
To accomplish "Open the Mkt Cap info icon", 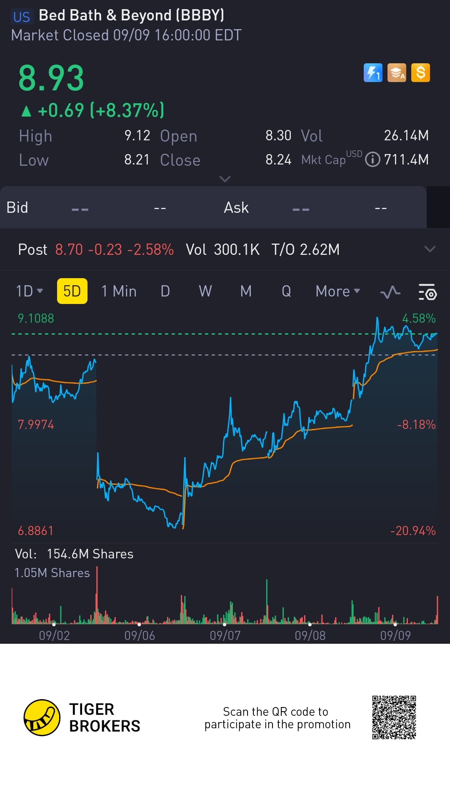I will click(372, 159).
